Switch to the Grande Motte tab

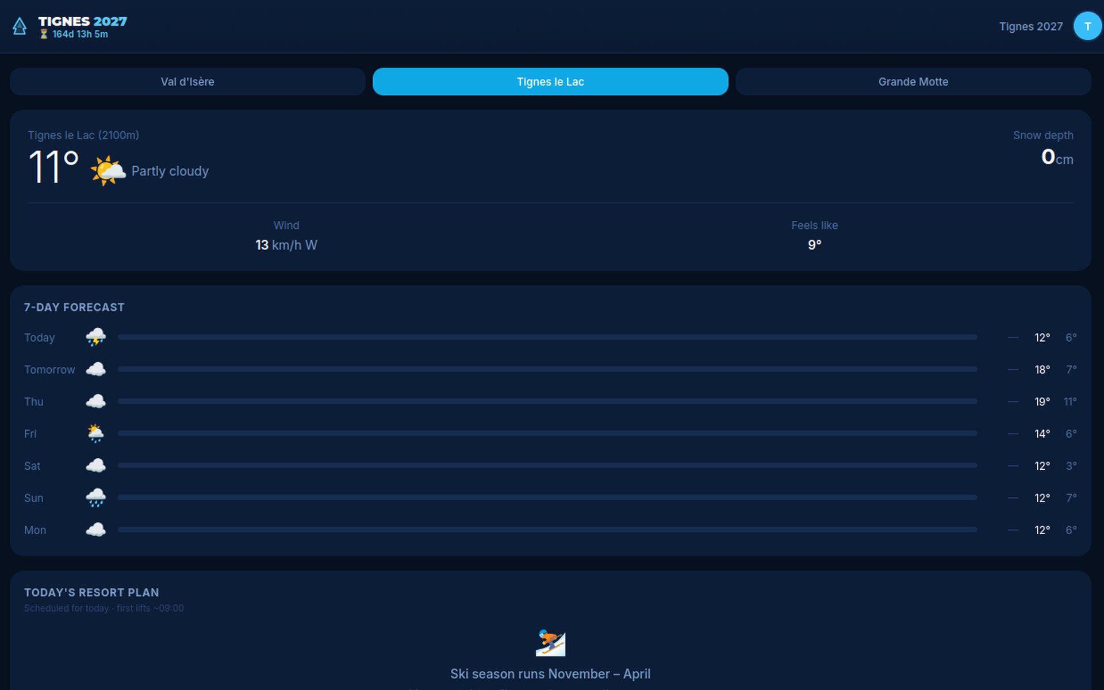click(x=913, y=82)
